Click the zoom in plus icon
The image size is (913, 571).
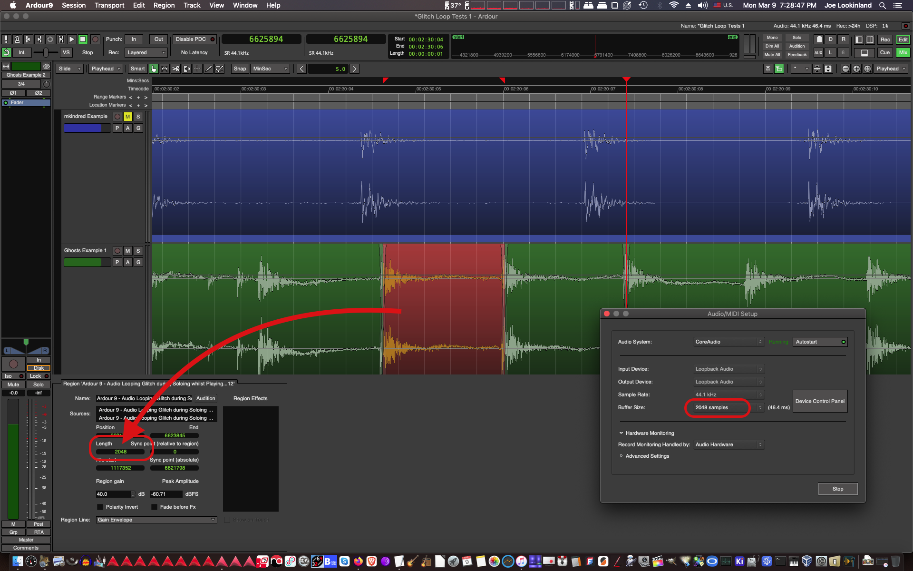[x=856, y=69]
